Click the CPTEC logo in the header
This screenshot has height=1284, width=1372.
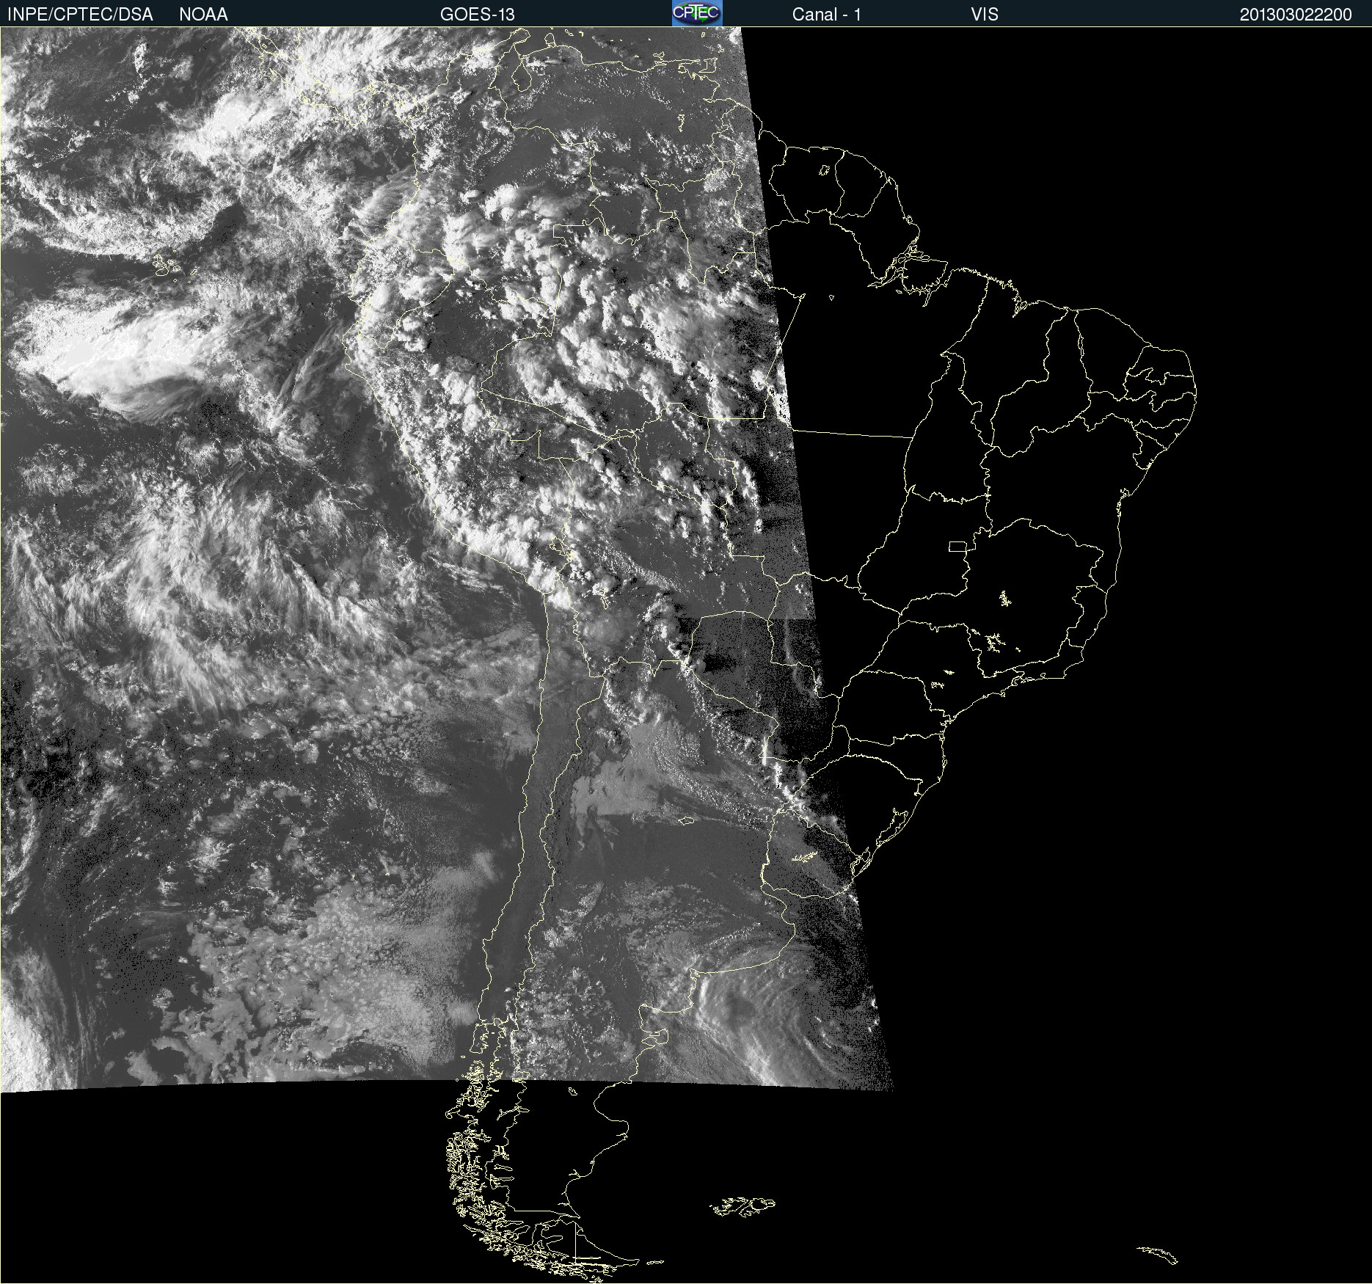697,13
